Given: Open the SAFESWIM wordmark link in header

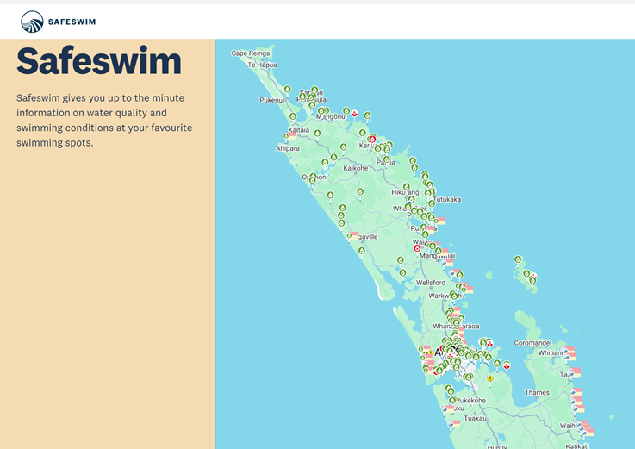Looking at the screenshot, I should click(x=72, y=22).
